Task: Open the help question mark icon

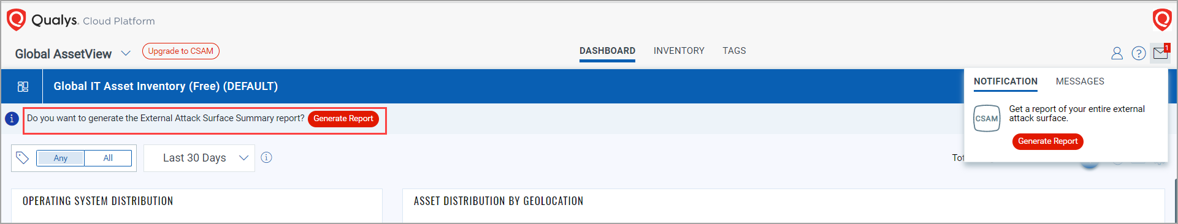Action: coord(1139,54)
